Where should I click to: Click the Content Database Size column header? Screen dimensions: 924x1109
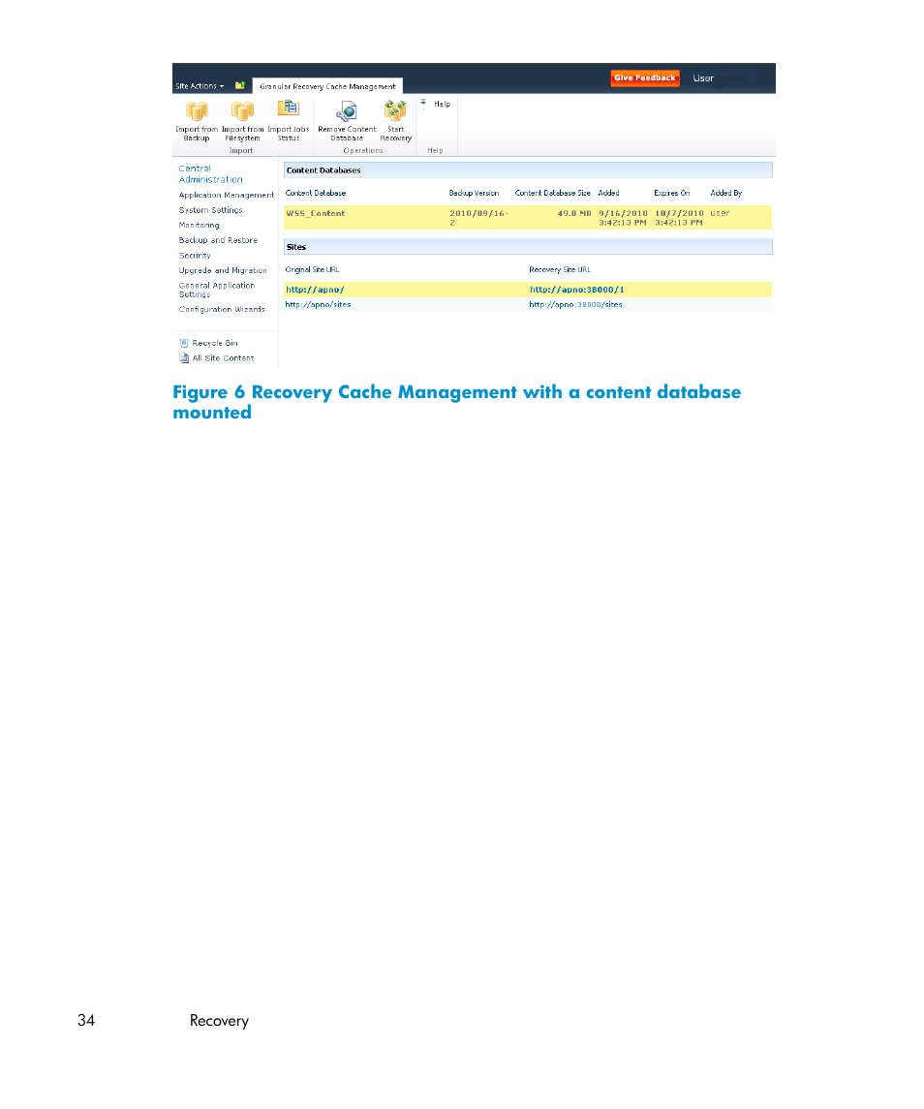point(553,193)
